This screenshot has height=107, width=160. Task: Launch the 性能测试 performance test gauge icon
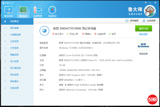52,10
